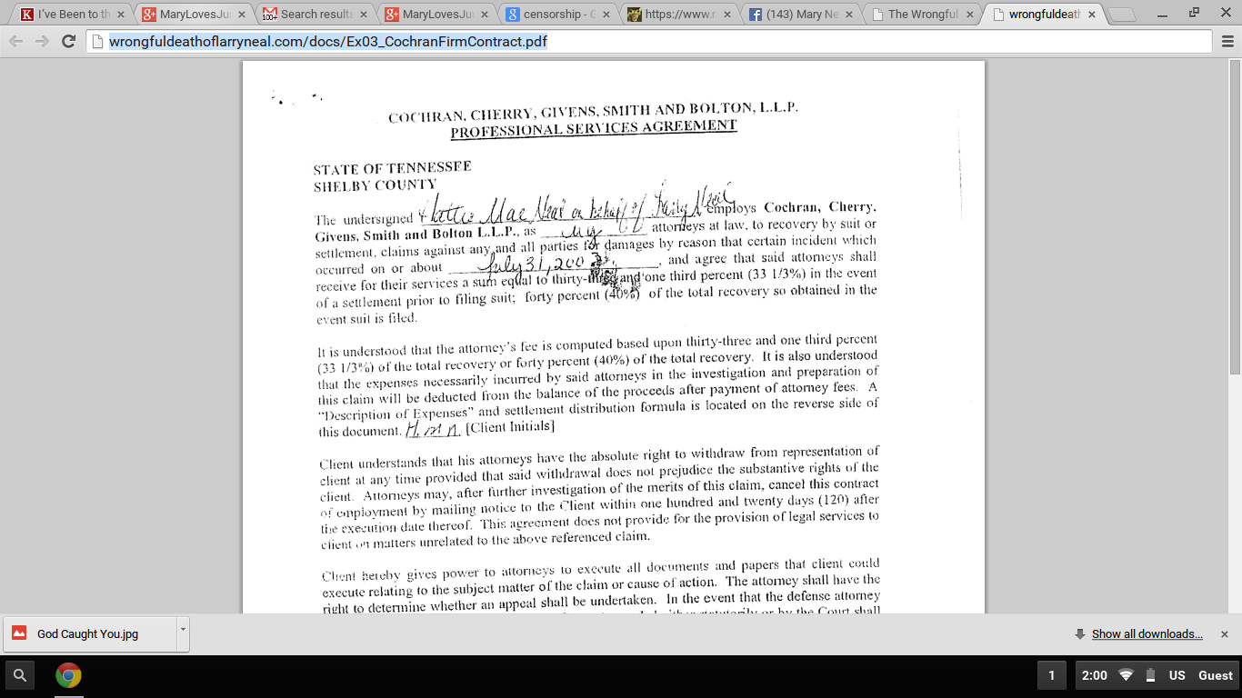Screen dimensions: 1242x698
Task: Close the "https://www.r" tab
Action: [x=727, y=15]
